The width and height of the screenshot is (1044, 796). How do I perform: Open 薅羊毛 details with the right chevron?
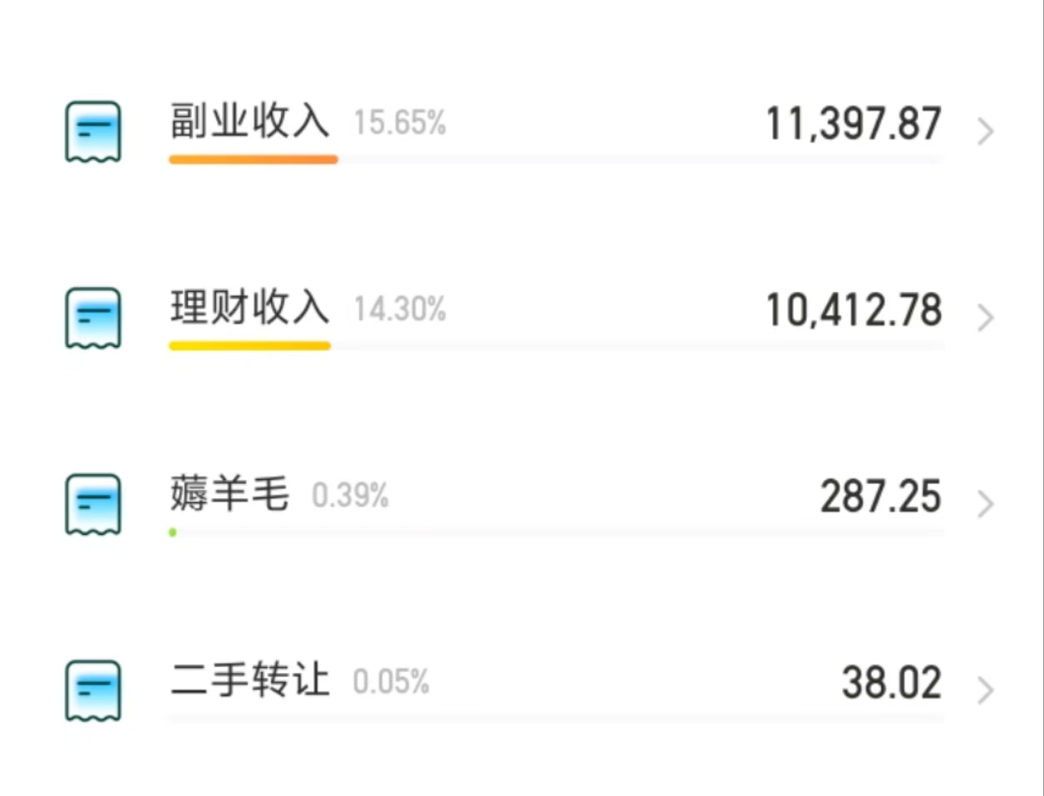985,504
